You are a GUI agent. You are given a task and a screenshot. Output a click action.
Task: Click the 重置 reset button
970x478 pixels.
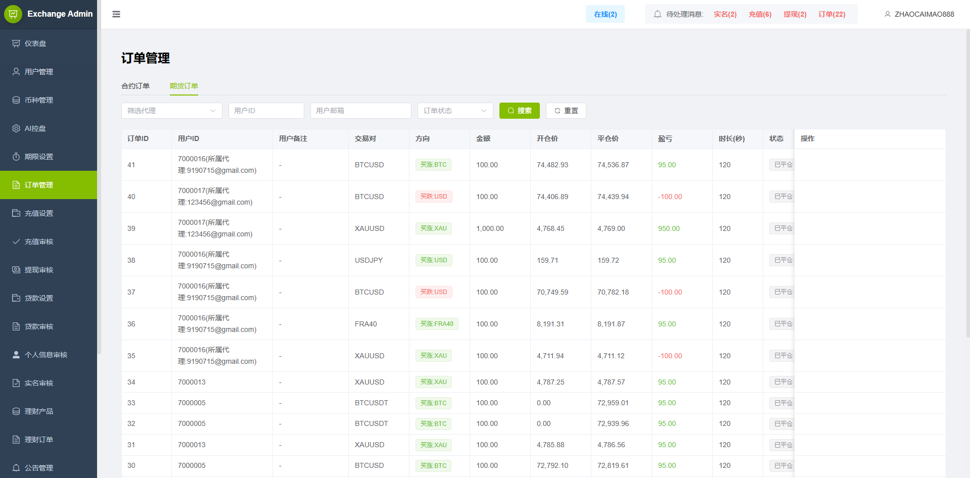coord(566,111)
